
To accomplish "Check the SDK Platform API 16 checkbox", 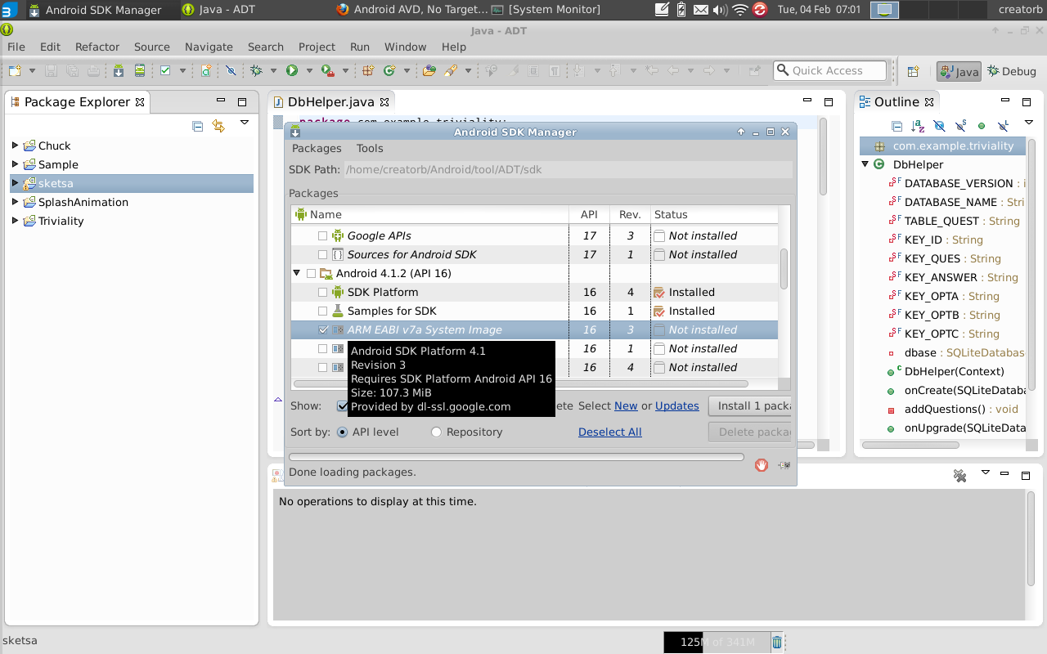I will coord(322,292).
